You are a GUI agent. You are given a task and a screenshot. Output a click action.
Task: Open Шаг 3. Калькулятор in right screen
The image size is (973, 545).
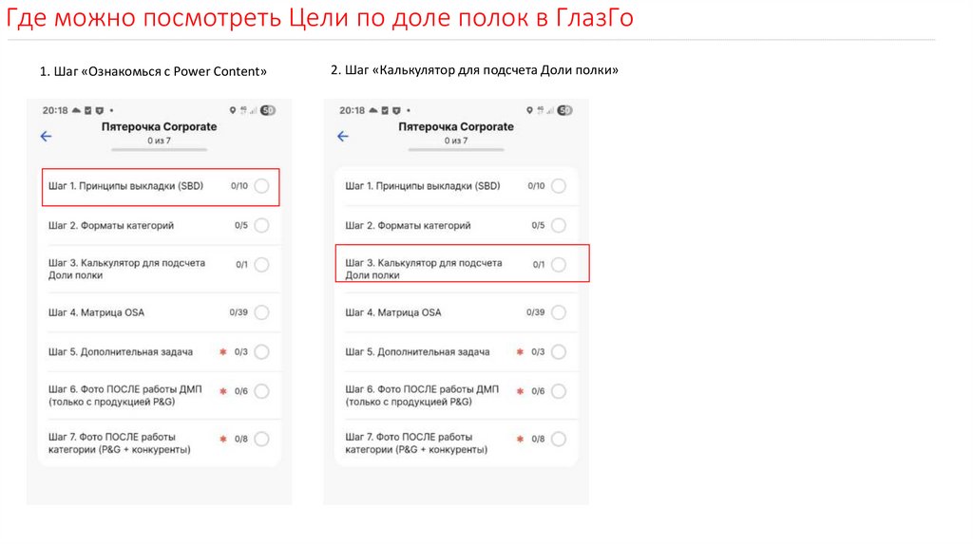(x=456, y=269)
